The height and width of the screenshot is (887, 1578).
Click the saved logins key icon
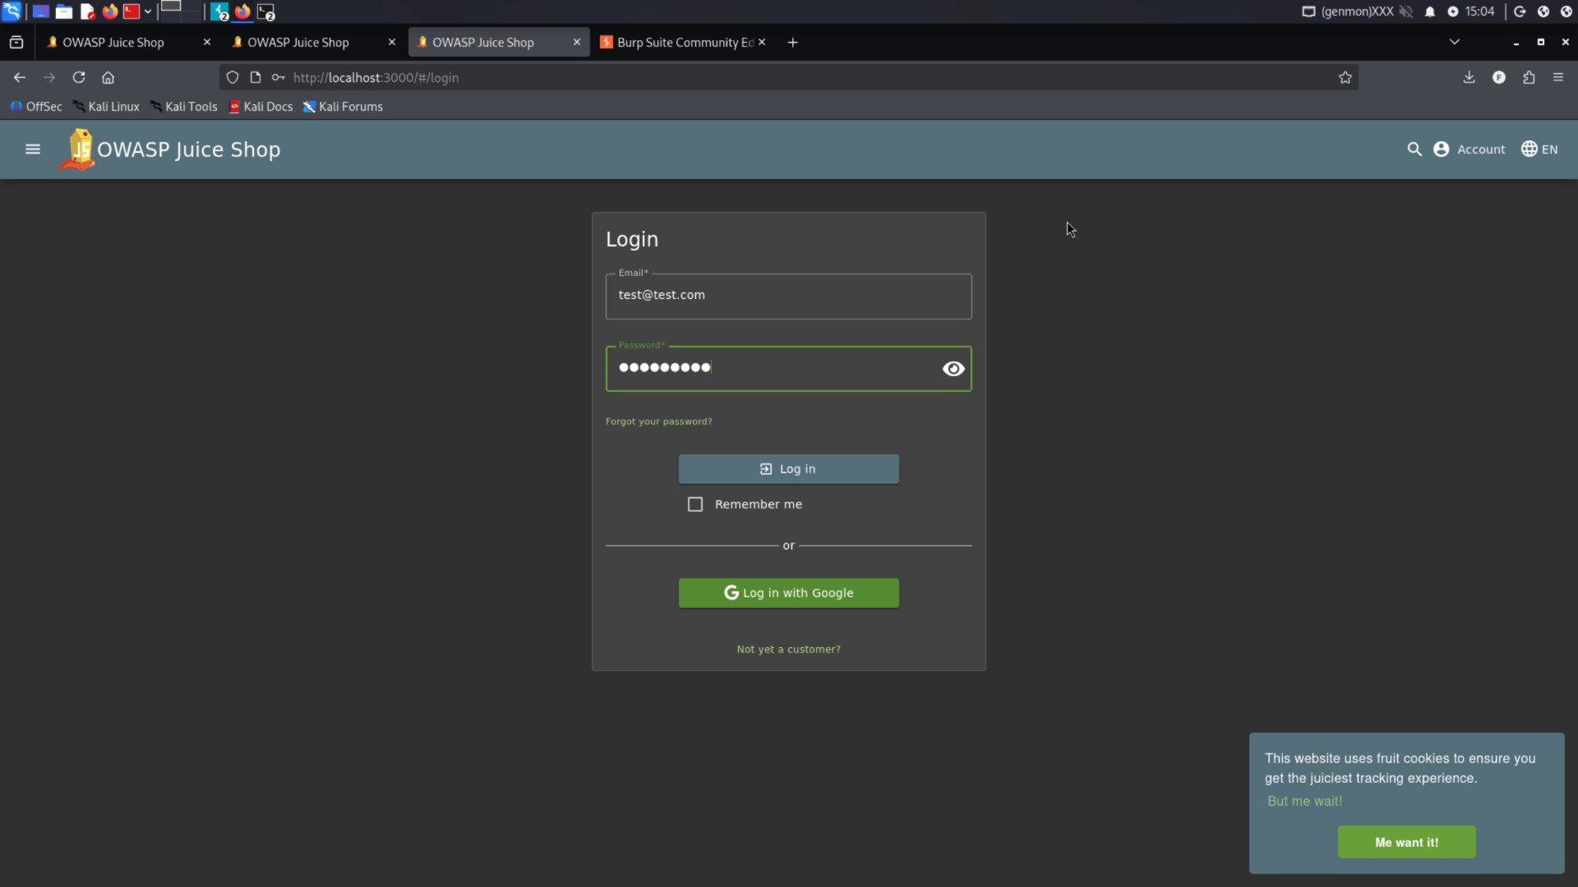[x=278, y=77]
